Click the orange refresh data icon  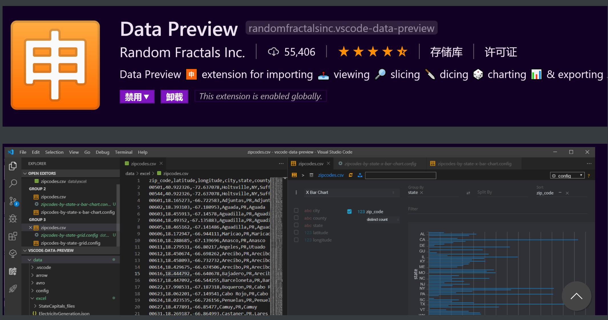click(351, 175)
